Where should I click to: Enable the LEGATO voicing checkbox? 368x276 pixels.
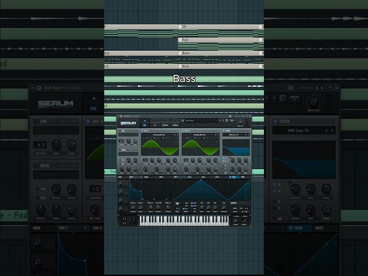[232, 212]
